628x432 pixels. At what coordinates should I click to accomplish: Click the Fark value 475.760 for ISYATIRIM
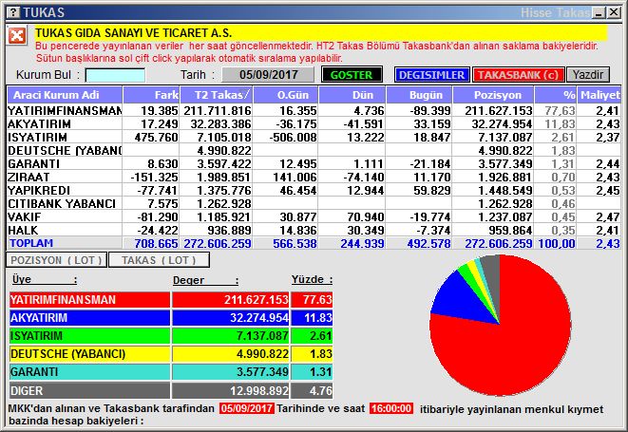point(156,138)
